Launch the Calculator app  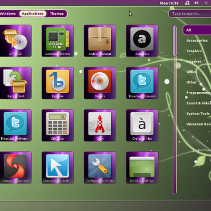[57, 126]
